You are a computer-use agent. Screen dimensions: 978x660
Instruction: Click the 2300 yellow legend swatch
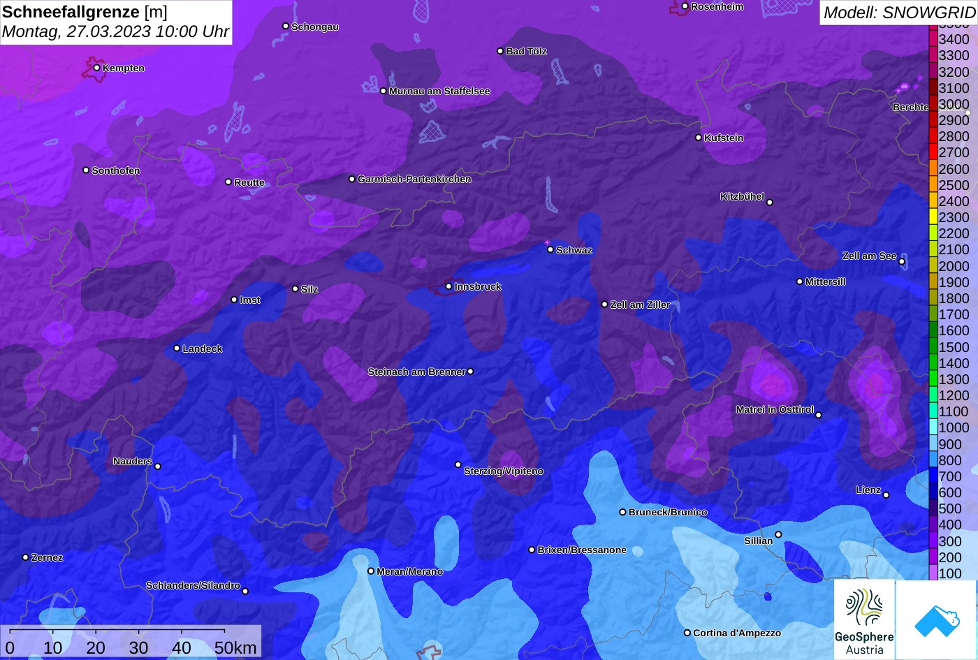tap(933, 217)
